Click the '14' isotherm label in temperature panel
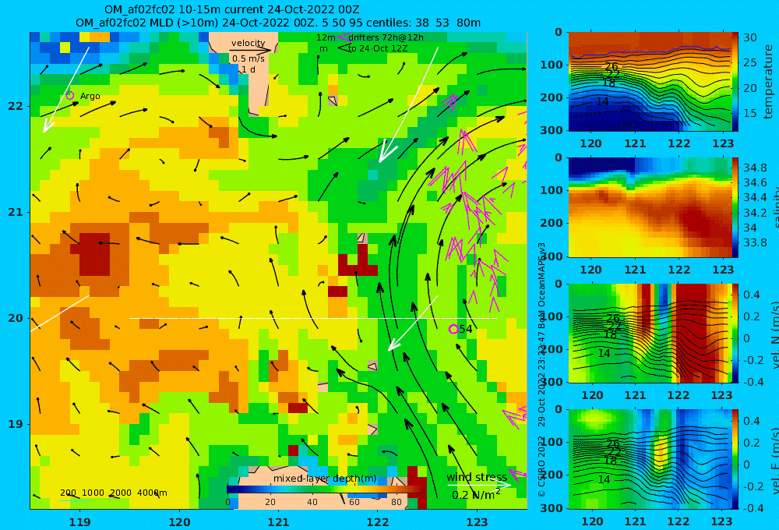779x530 pixels. tap(602, 101)
